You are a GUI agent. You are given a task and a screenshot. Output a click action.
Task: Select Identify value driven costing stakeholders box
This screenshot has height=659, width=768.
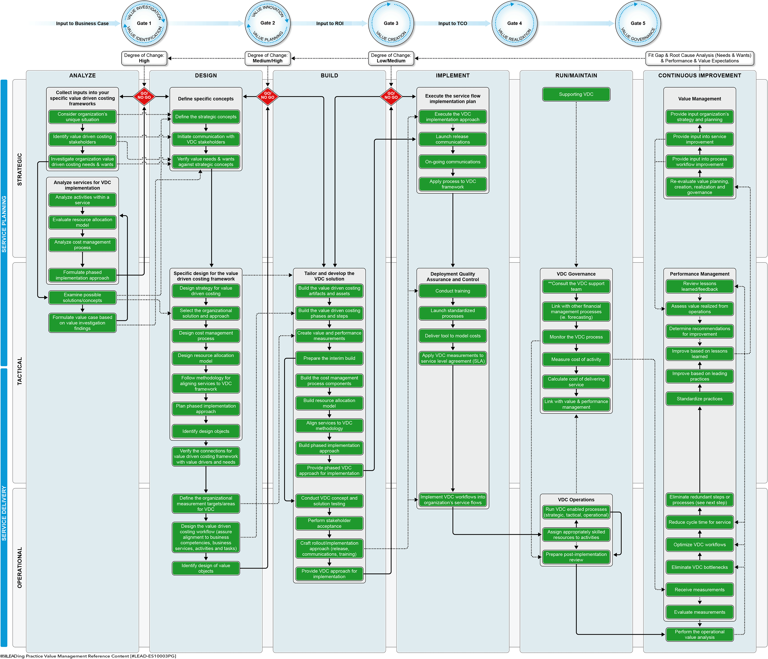(x=82, y=139)
